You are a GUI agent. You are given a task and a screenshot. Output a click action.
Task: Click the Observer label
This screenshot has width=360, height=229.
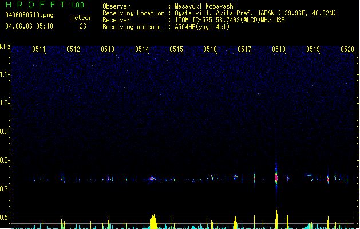click(116, 6)
